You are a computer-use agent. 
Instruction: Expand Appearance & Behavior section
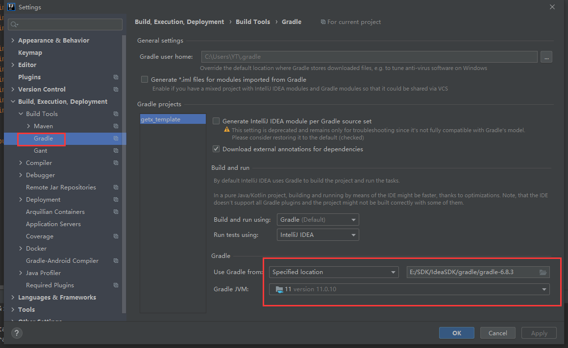[13, 41]
